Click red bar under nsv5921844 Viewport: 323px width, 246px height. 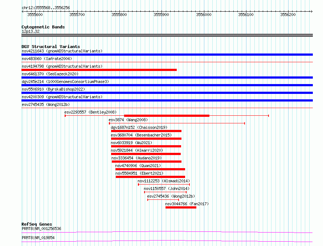point(146,154)
